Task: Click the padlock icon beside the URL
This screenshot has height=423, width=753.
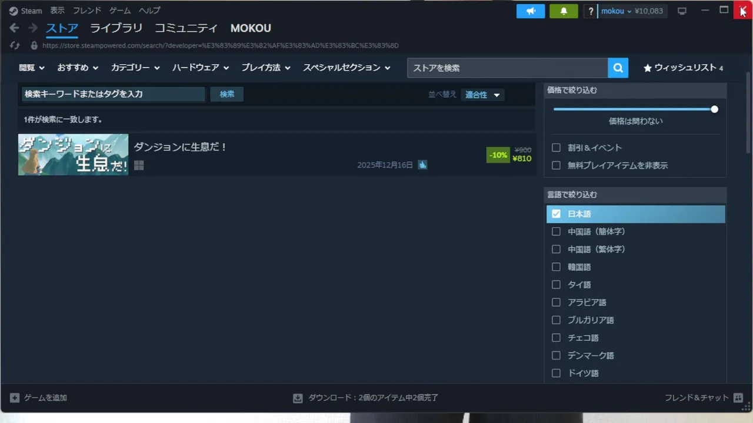Action: click(x=34, y=45)
